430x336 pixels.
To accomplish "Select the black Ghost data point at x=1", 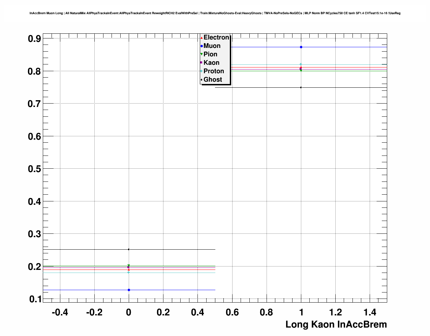I will pyautogui.click(x=301, y=88).
